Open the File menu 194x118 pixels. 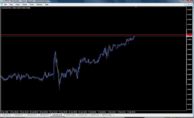pos(6,5)
